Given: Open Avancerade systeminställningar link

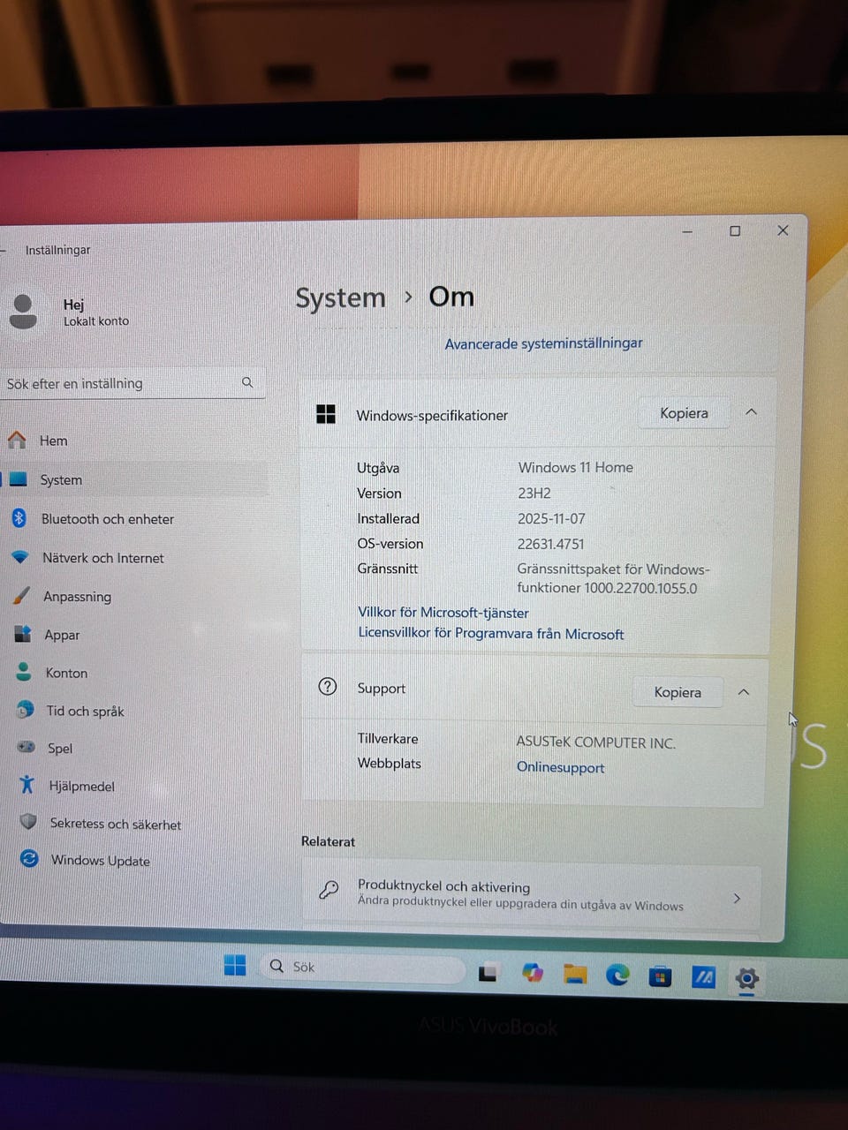Looking at the screenshot, I should [543, 343].
